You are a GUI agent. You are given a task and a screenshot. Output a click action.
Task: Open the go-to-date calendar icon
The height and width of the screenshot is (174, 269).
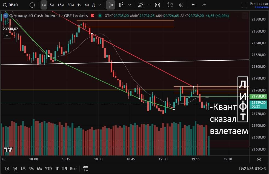(86, 168)
